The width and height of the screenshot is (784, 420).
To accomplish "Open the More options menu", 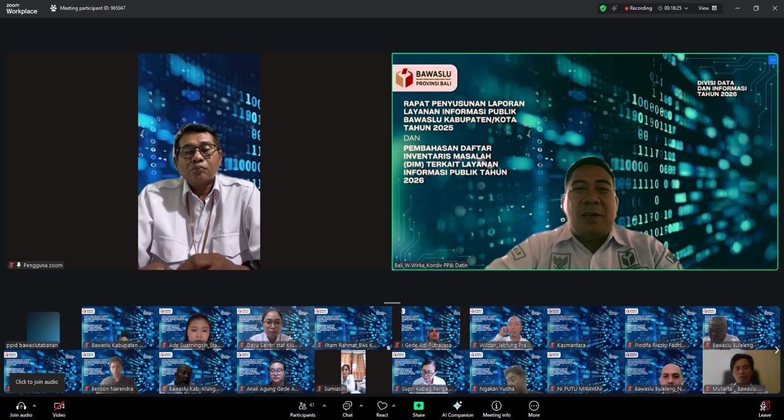I will pyautogui.click(x=534, y=409).
